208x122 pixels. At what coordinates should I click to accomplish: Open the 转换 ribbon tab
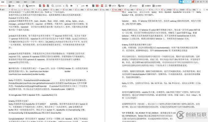18,2
